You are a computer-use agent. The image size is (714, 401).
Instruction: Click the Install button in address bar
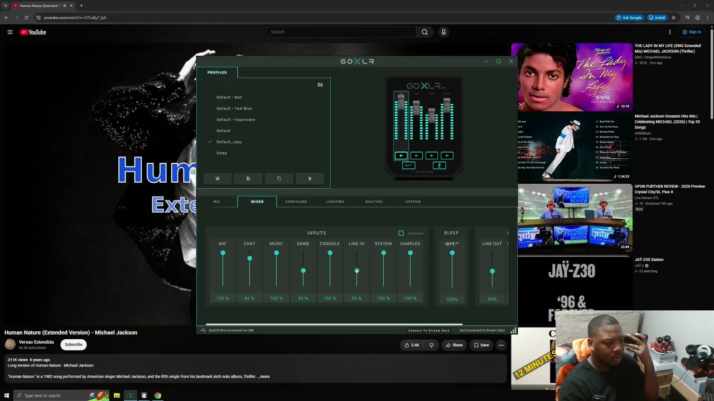(657, 17)
